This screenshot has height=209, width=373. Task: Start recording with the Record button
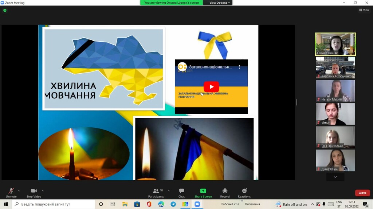[225, 192]
